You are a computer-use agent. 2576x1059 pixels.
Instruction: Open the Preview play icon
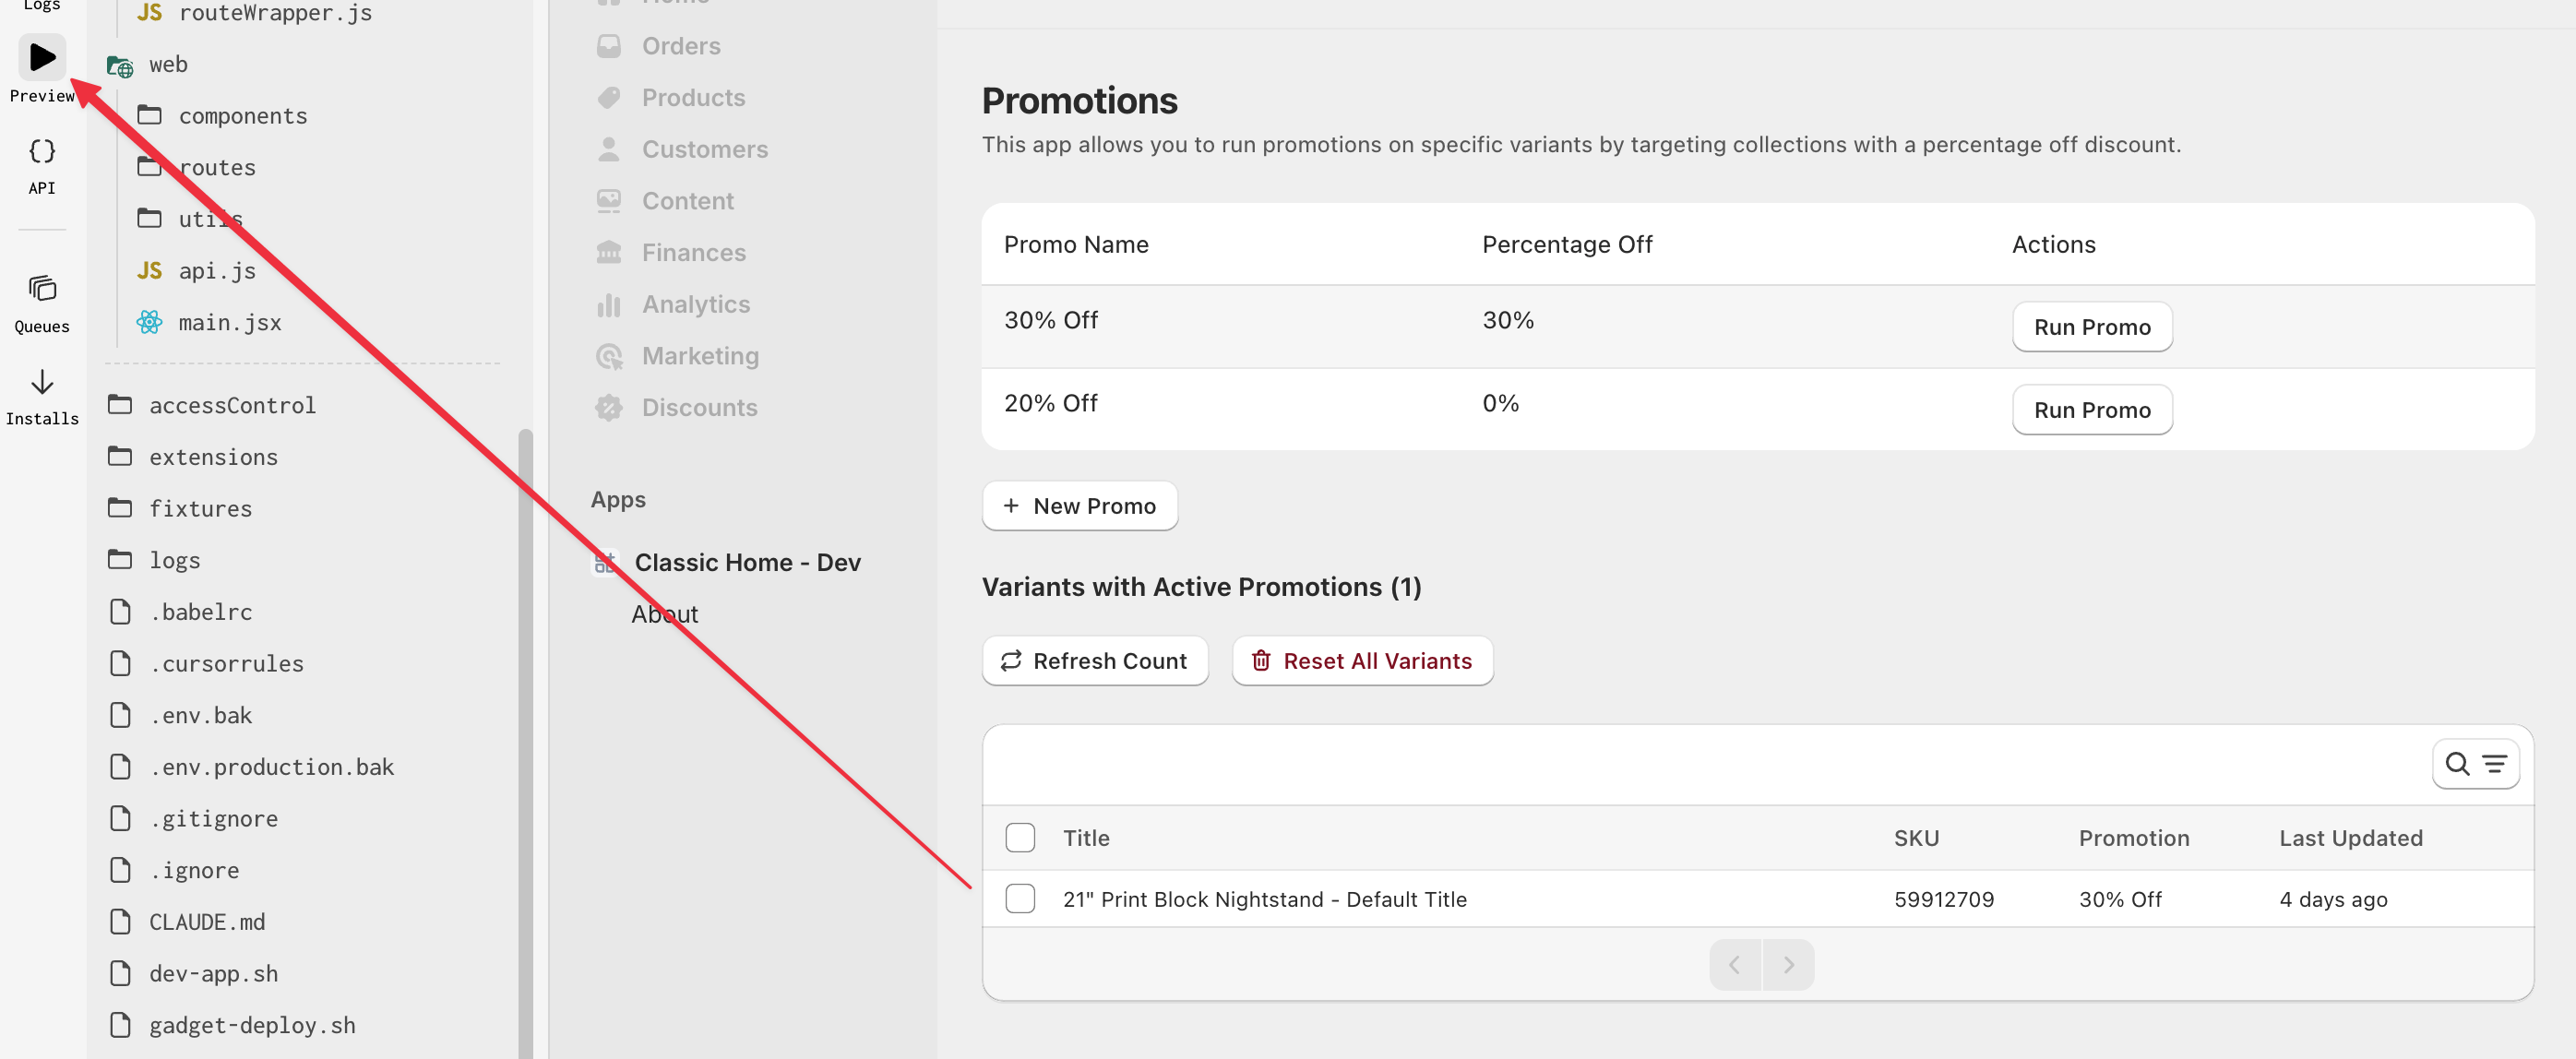click(42, 57)
